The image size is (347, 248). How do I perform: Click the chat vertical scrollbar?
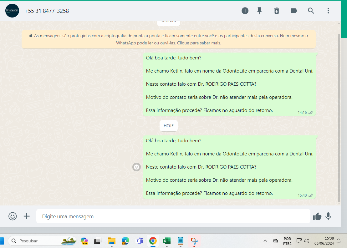[x=339, y=117]
